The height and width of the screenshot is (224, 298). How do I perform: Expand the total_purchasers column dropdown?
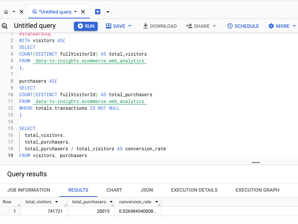pyautogui.click(x=111, y=202)
